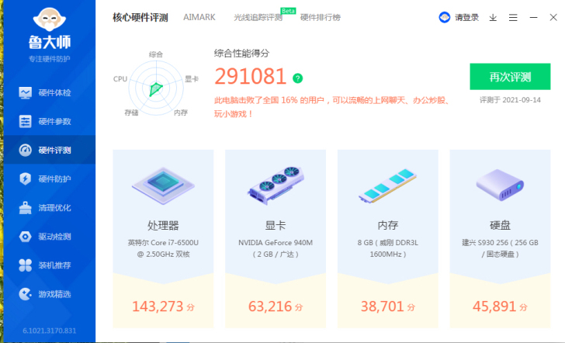Switch to 光线追踪评测 tab
Screen dimensions: 565x343
tap(258, 17)
